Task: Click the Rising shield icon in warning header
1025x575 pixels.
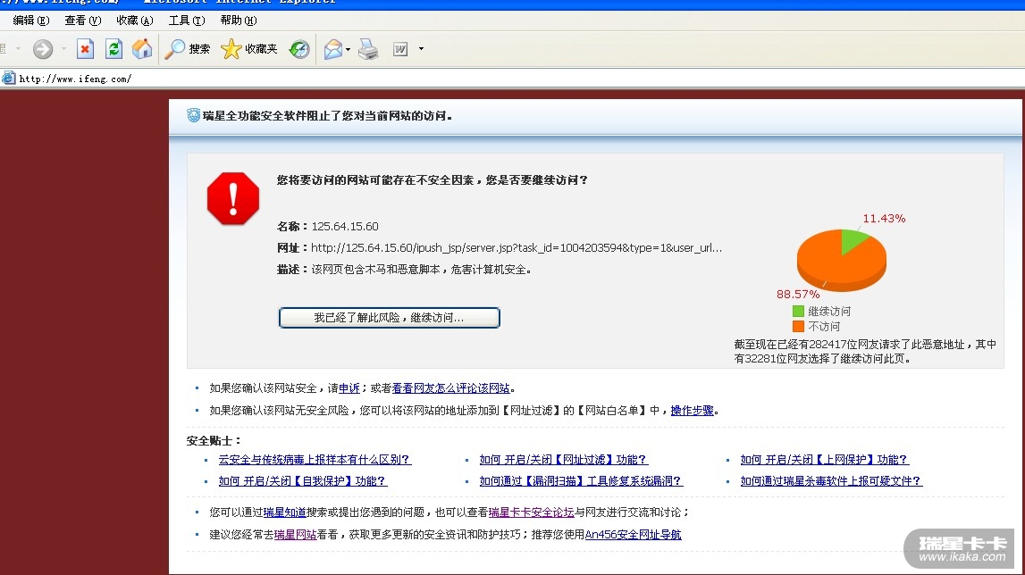Action: [194, 116]
